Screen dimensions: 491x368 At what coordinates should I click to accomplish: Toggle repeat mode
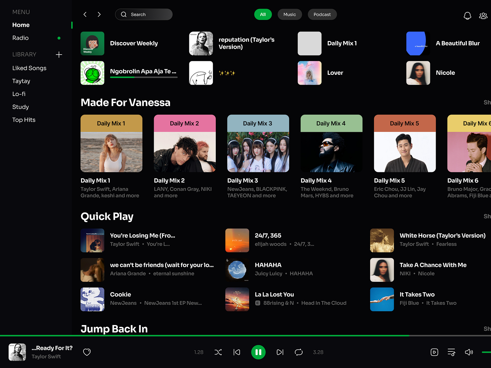pos(299,352)
